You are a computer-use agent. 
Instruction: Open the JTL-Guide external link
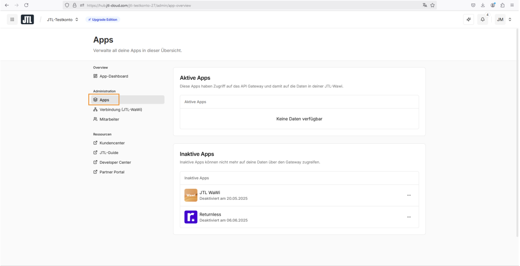point(106,153)
